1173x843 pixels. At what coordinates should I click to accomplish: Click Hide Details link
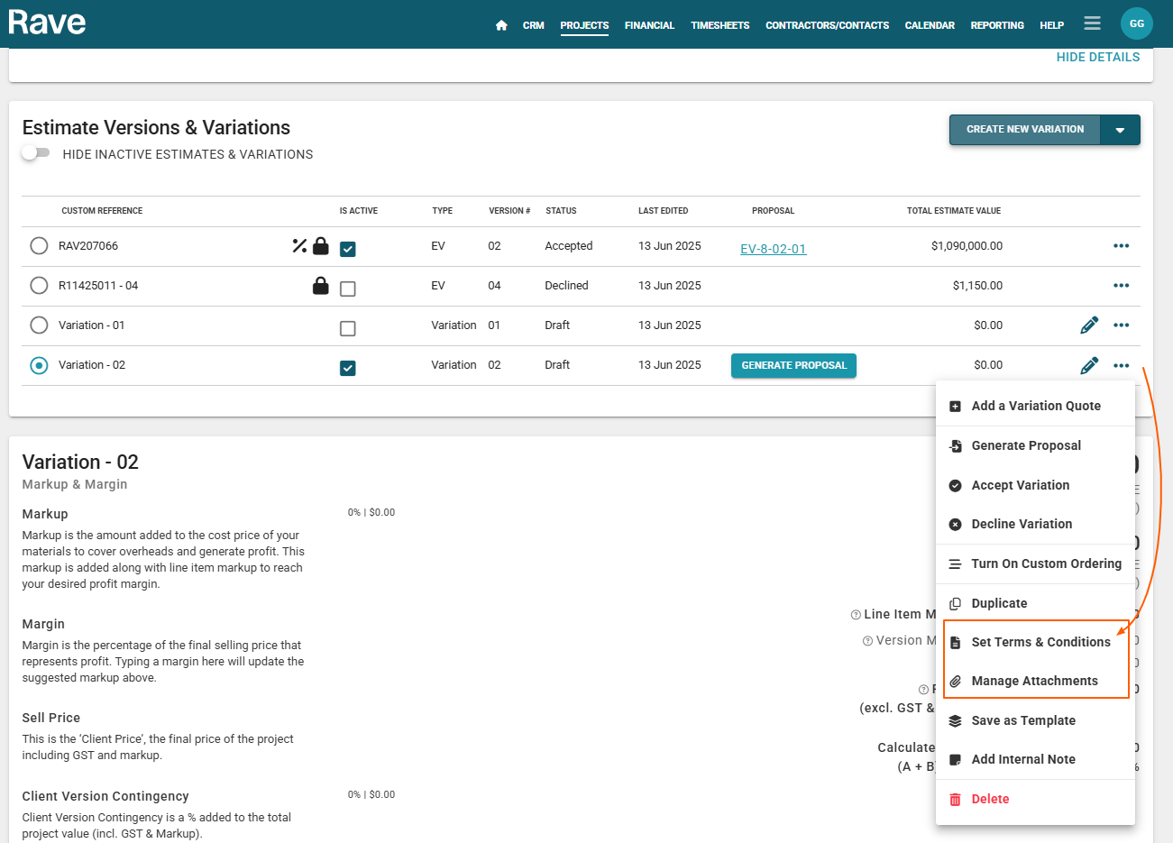(1097, 57)
